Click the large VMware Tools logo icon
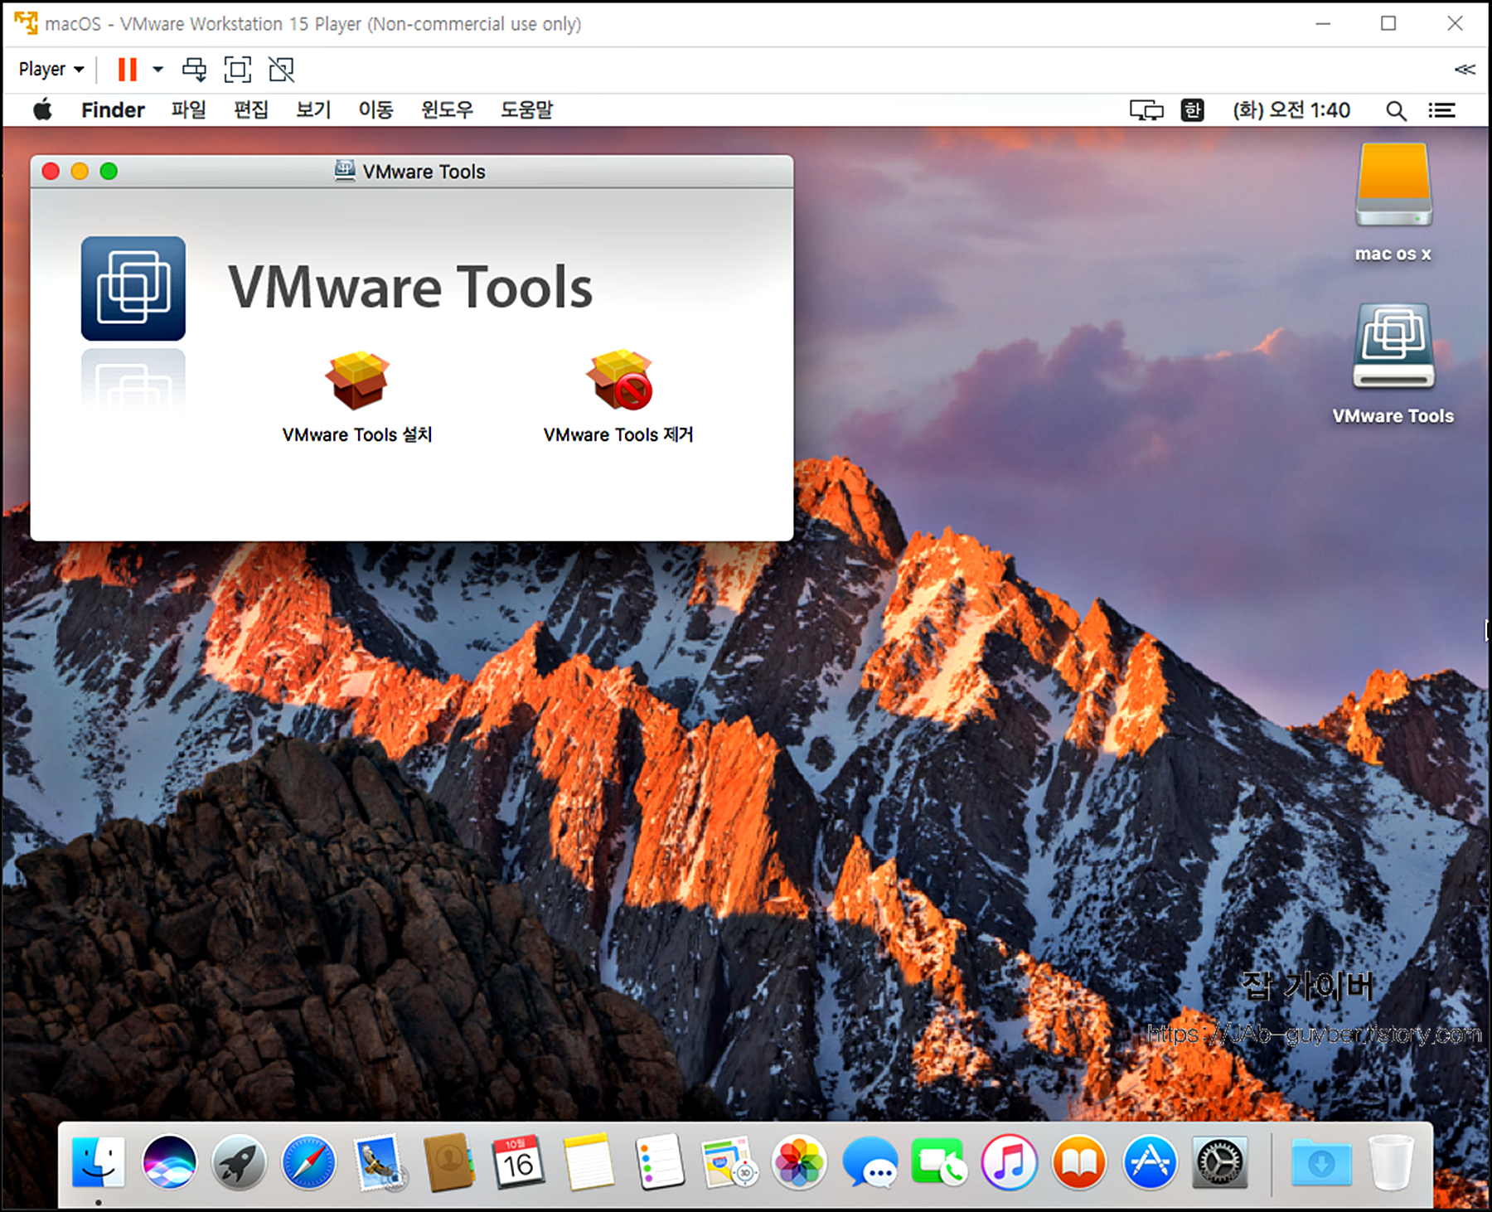The width and height of the screenshot is (1492, 1212). click(133, 288)
